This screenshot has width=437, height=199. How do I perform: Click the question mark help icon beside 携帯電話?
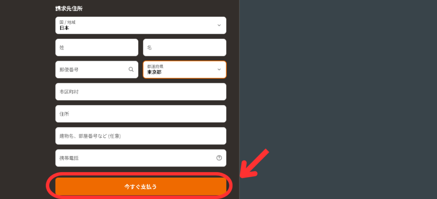click(x=219, y=158)
